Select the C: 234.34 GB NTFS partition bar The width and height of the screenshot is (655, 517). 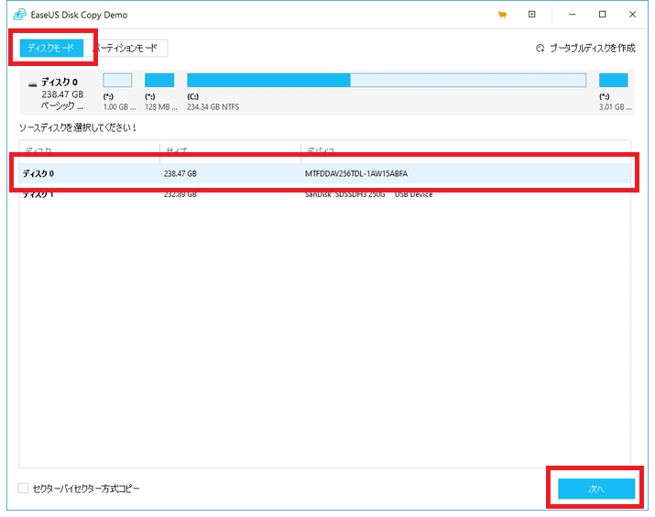click(386, 81)
